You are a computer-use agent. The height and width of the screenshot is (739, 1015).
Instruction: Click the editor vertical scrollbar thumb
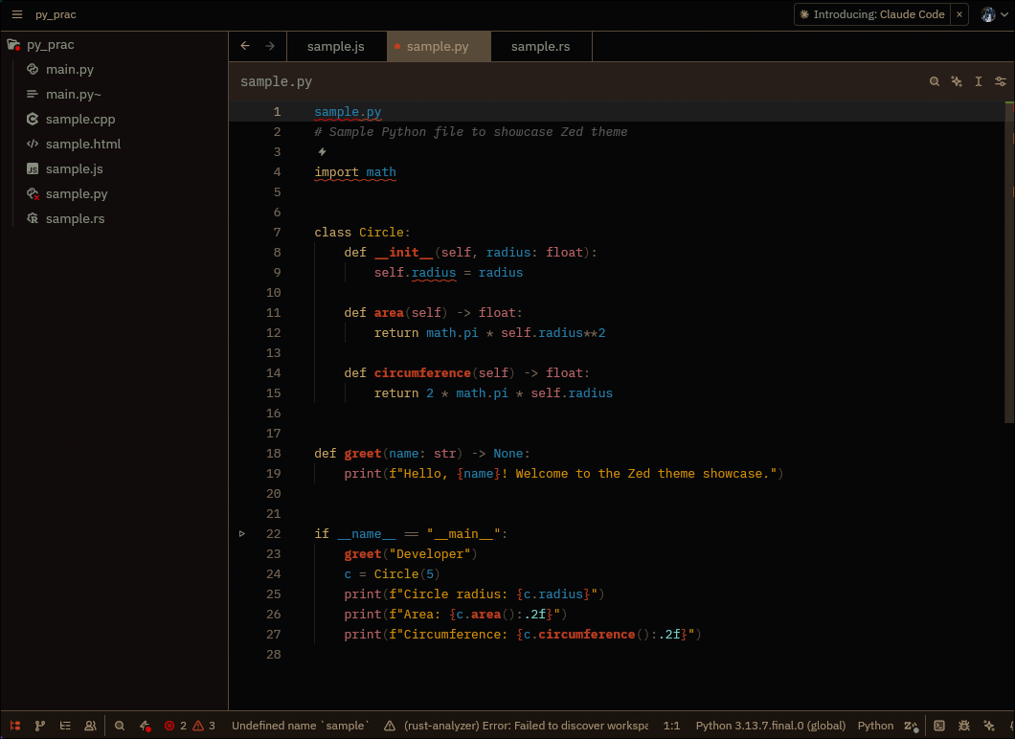click(1009, 262)
